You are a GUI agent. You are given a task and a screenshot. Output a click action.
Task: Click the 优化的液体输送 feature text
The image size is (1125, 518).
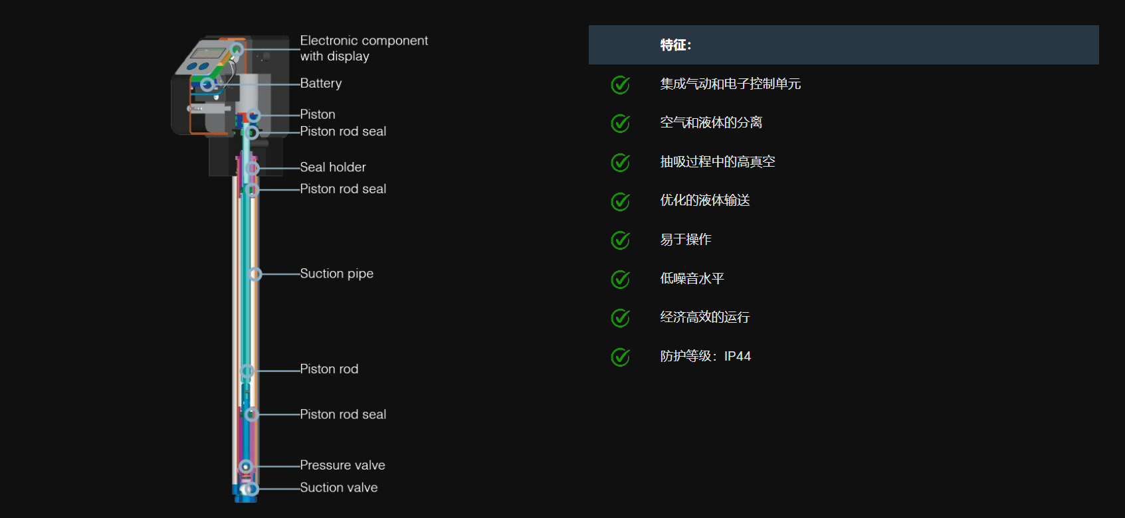(x=705, y=201)
